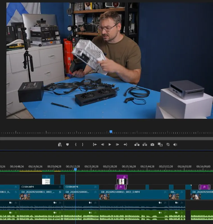Click timecode 00;15;12;28 on the ruler
The width and height of the screenshot is (213, 224).
[73, 166]
